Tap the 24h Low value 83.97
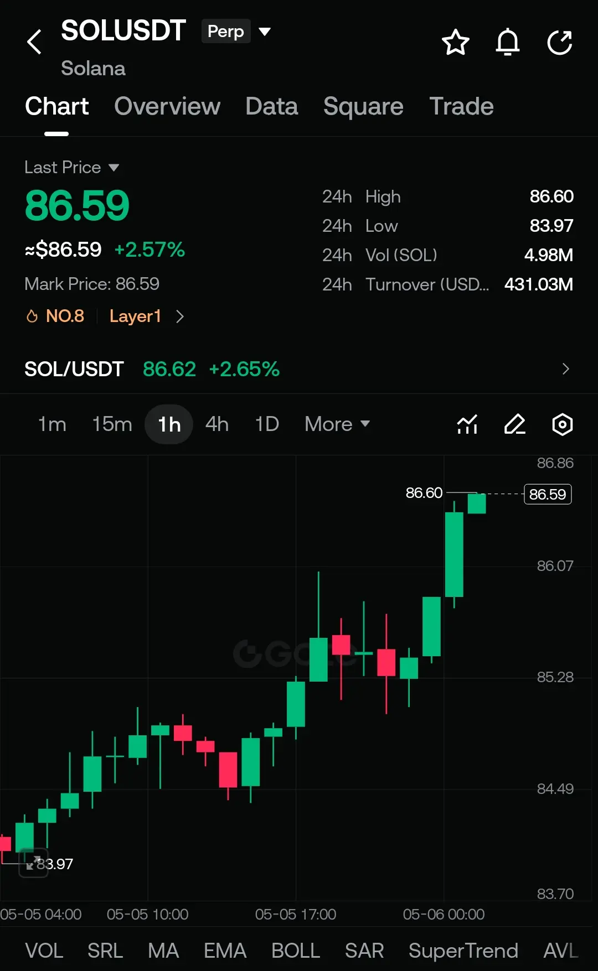 pyautogui.click(x=551, y=226)
